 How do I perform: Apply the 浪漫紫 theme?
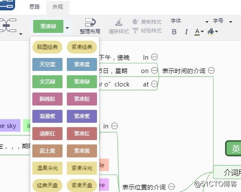47,116
